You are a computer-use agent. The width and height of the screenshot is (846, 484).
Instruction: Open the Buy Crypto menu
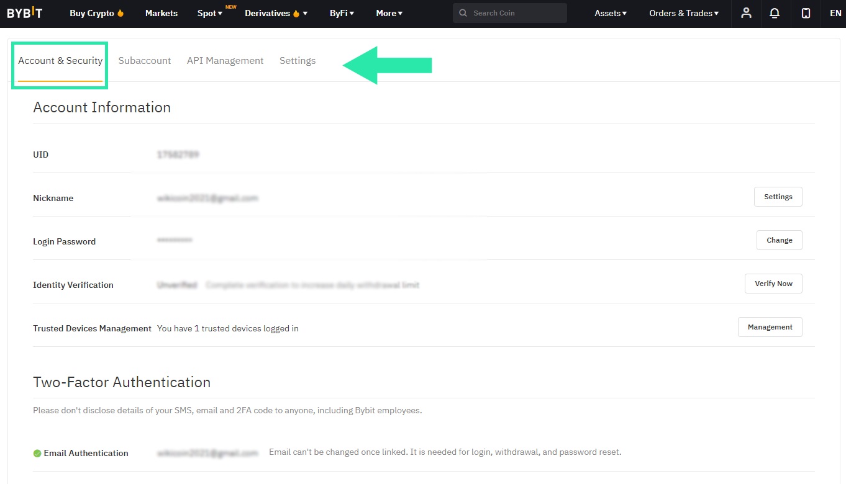(97, 13)
